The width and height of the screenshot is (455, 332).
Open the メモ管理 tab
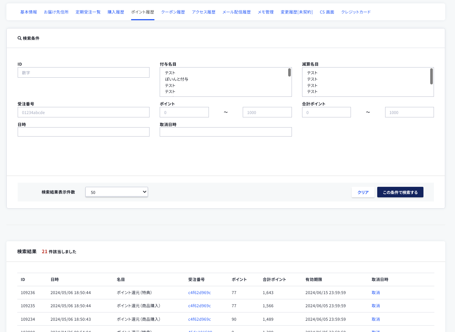point(266,12)
